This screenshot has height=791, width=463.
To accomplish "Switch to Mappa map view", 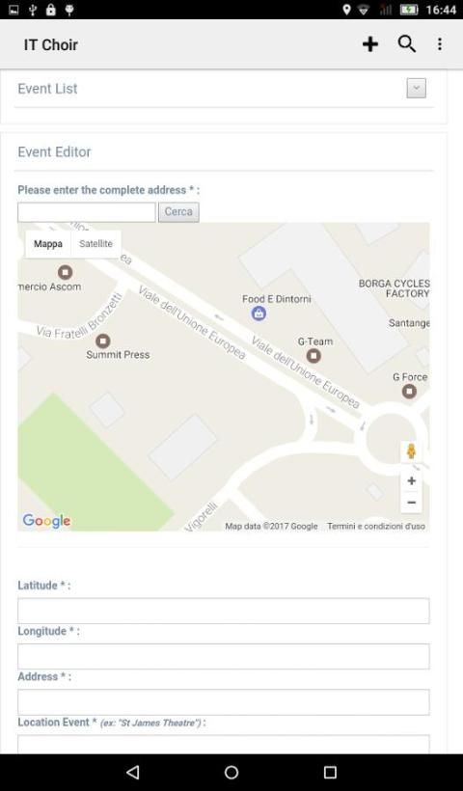I will pyautogui.click(x=48, y=244).
